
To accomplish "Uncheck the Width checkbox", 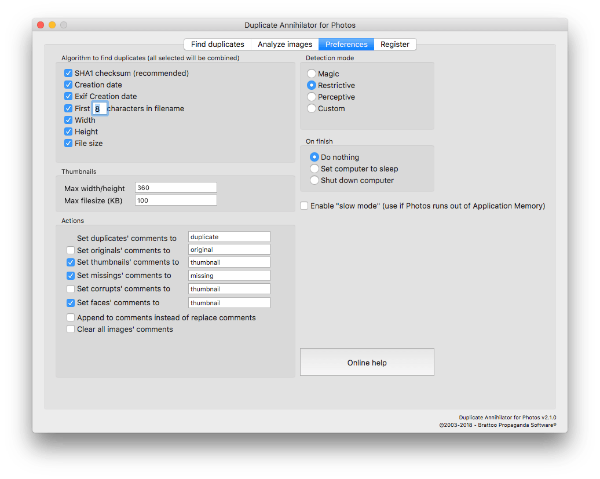I will [x=68, y=120].
